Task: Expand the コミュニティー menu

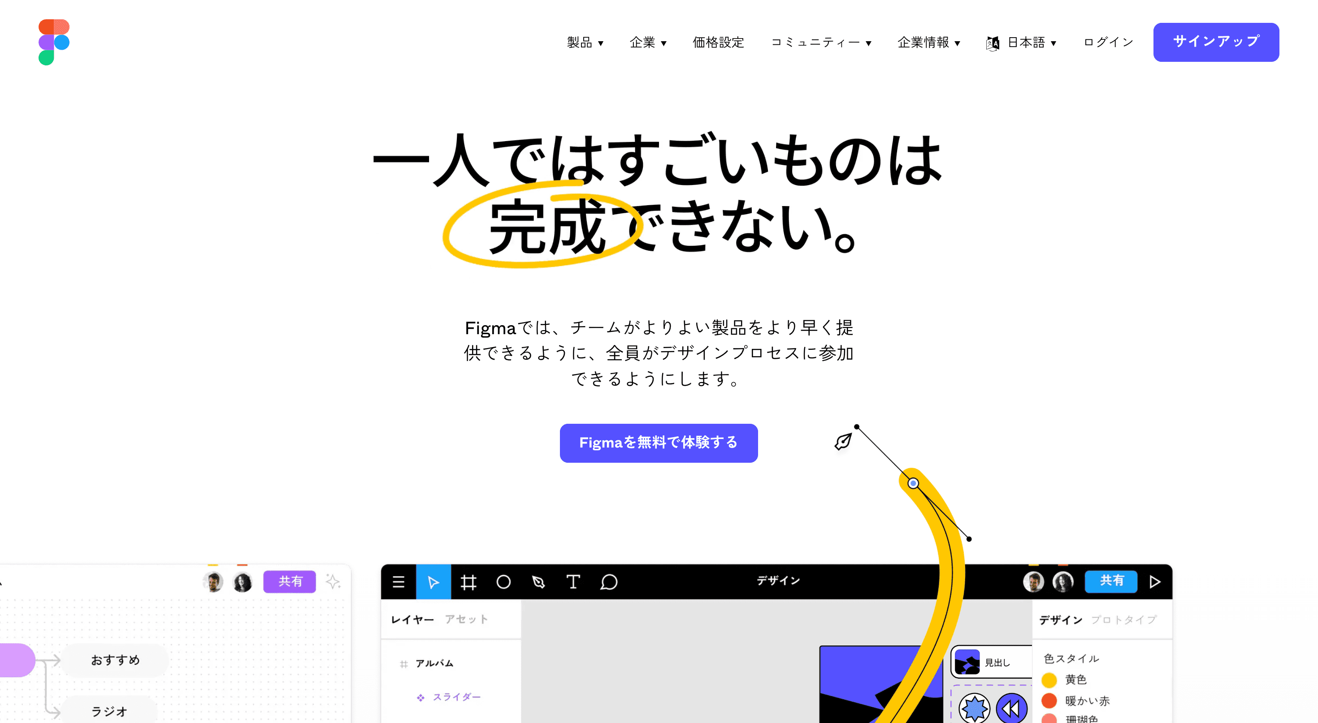Action: [x=821, y=43]
